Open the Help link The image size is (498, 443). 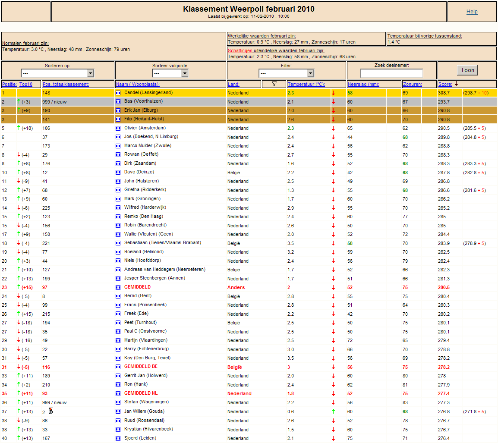472,12
